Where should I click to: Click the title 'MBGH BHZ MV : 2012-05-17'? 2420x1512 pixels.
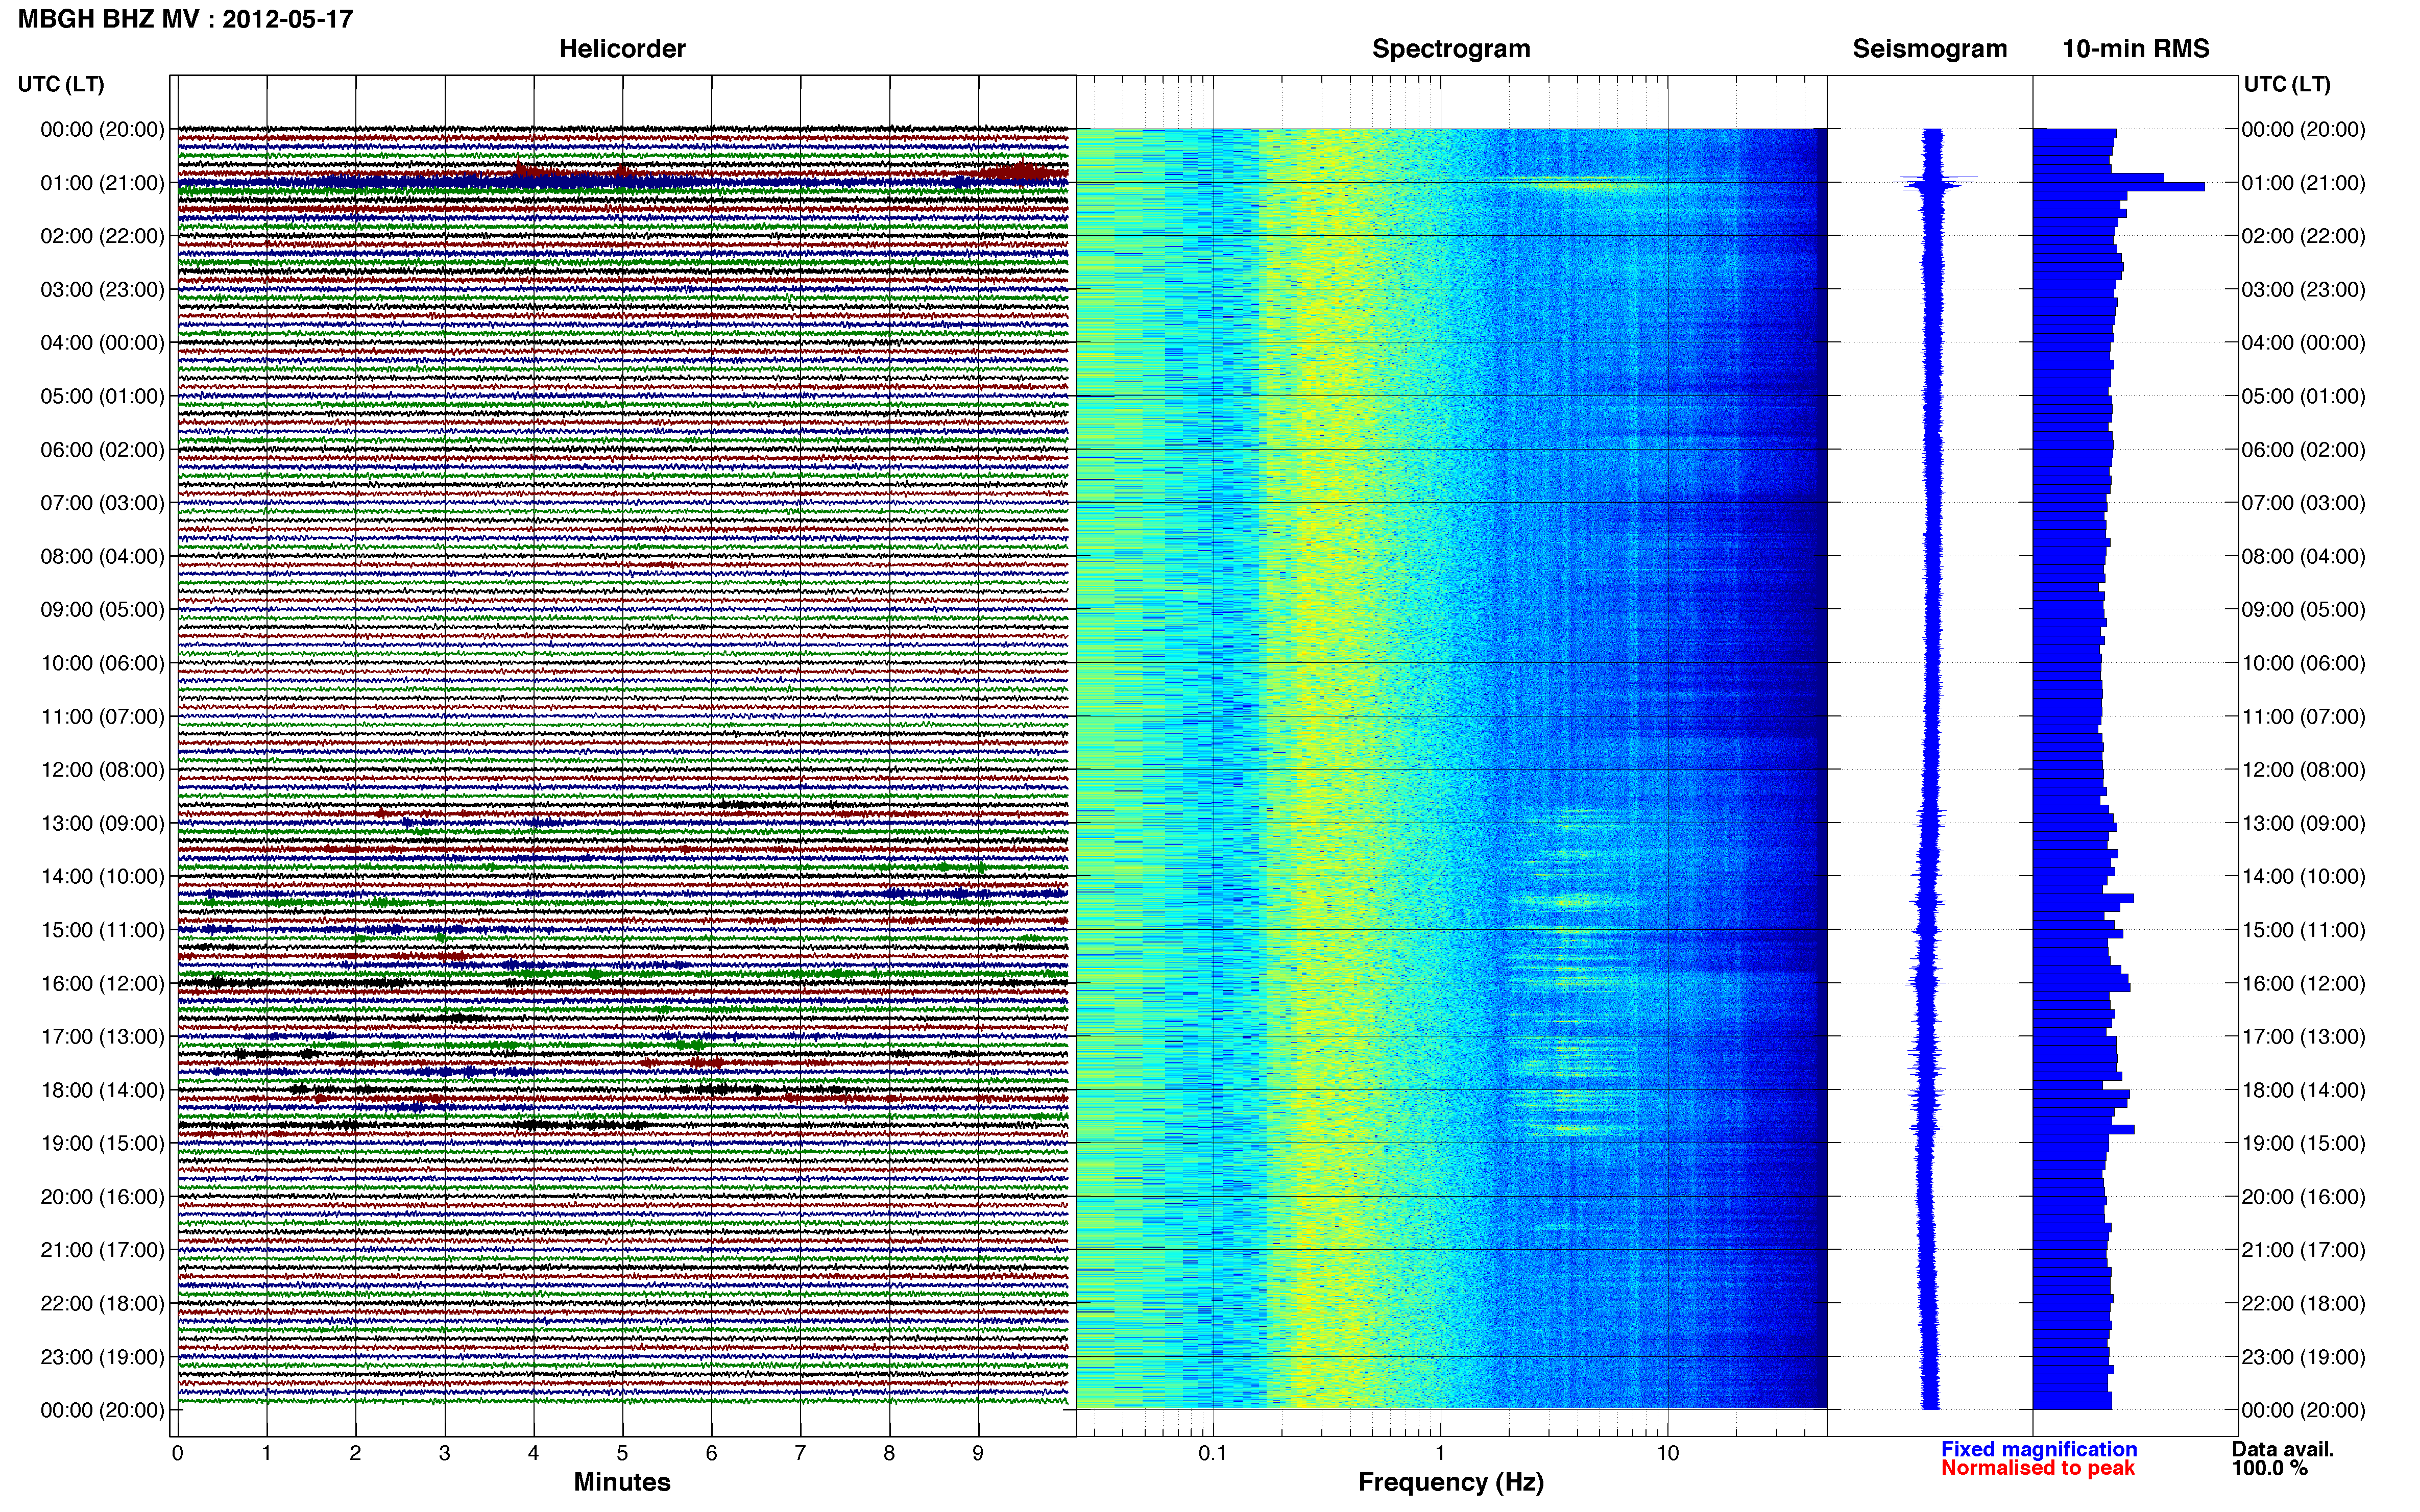pyautogui.click(x=185, y=19)
